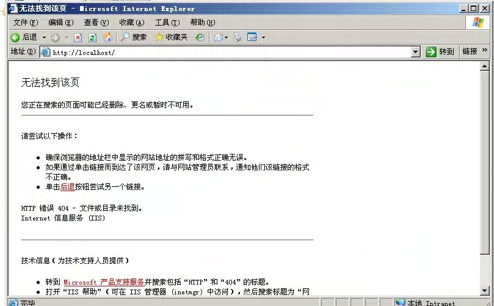Open the Mail dropdown arrow
The width and height of the screenshot is (494, 306).
(x=226, y=38)
